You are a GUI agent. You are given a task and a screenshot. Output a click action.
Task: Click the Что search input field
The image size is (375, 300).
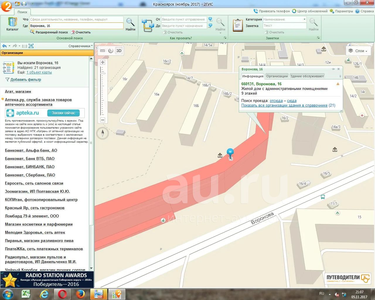pyautogui.click(x=76, y=19)
